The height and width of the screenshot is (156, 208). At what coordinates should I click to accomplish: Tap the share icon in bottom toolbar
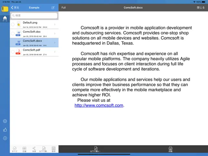click(x=34, y=149)
